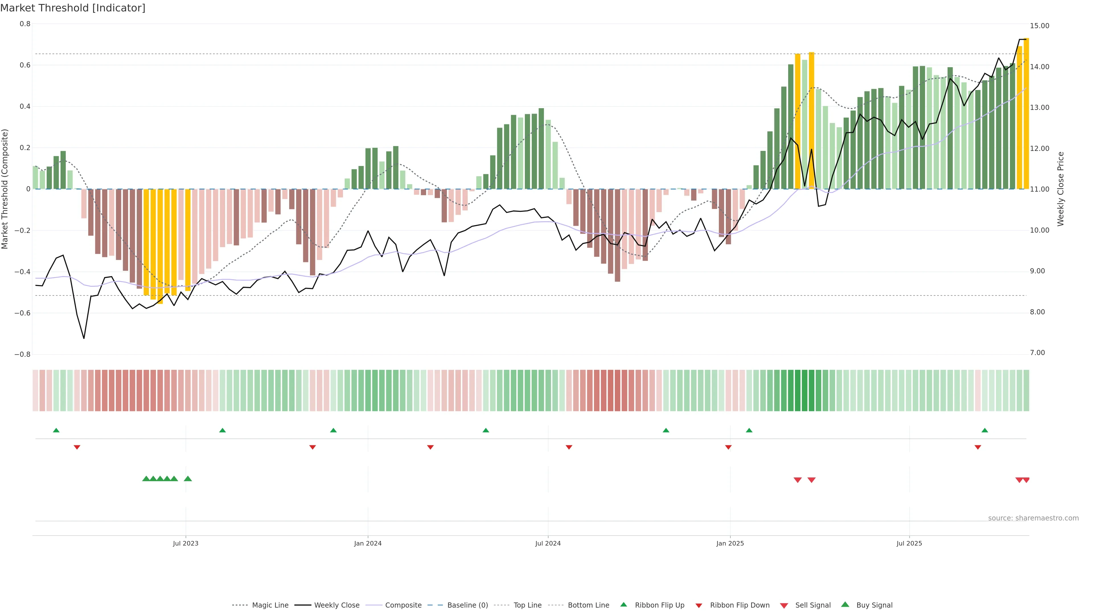This screenshot has height=615, width=1093.
Task: Click the Jan 2024 x-axis label
Action: (x=368, y=543)
